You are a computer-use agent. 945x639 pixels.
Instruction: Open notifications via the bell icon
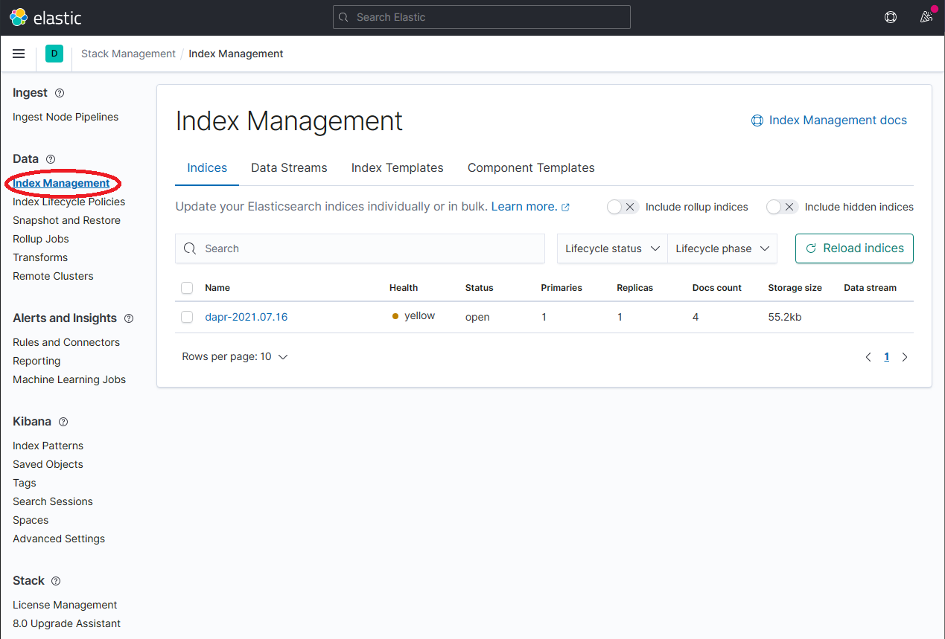926,16
